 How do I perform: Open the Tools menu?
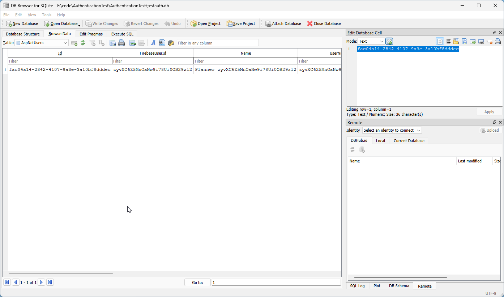[46, 15]
